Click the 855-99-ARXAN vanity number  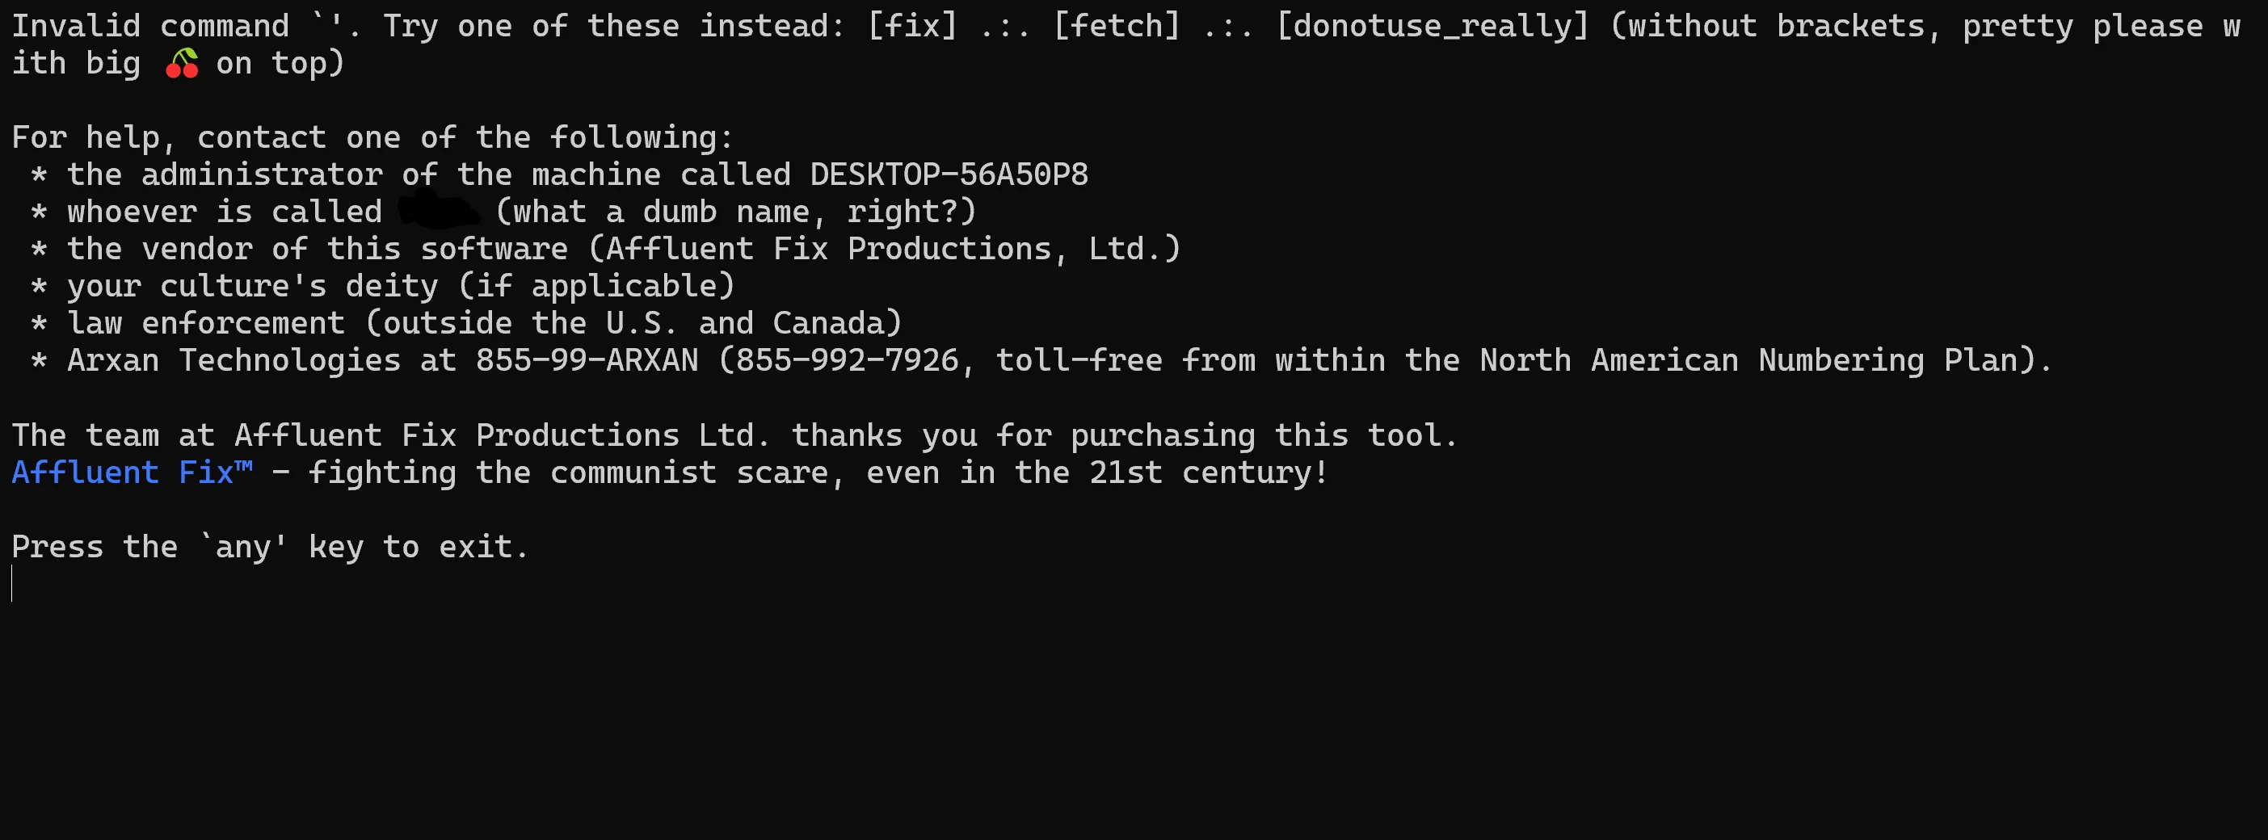point(587,360)
